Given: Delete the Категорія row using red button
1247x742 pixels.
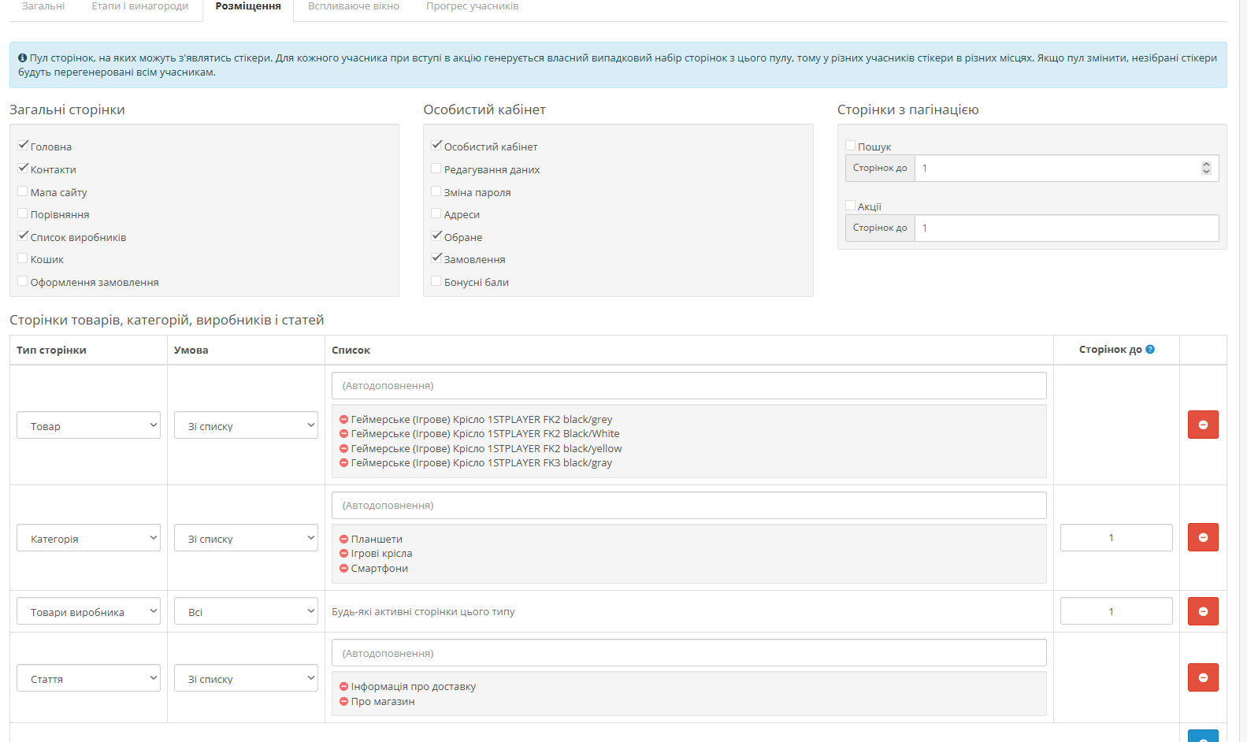Looking at the screenshot, I should tap(1203, 537).
